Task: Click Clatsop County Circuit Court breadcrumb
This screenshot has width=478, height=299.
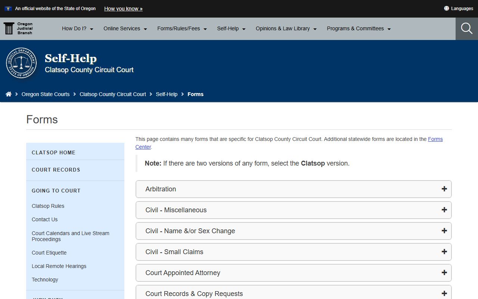Action: 113,94
